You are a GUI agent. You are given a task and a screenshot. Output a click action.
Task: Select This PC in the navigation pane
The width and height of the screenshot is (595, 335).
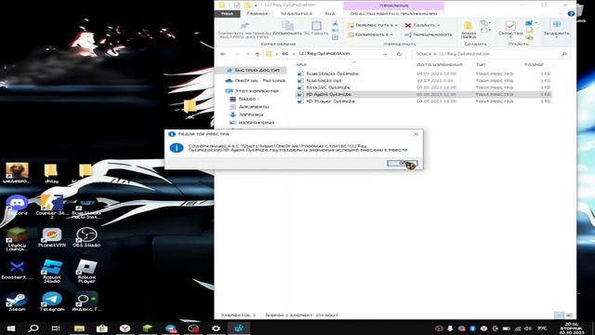tap(252, 91)
